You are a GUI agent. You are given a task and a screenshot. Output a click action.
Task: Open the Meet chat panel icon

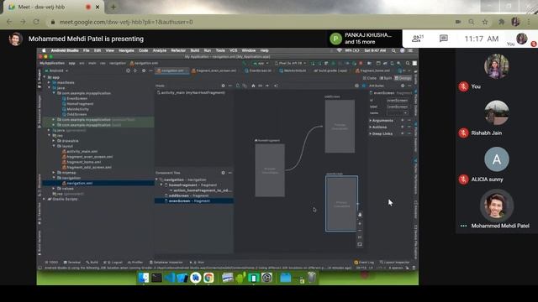(x=444, y=39)
